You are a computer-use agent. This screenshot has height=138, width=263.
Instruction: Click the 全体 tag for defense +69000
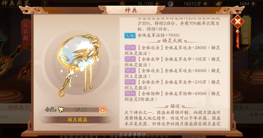(130, 93)
